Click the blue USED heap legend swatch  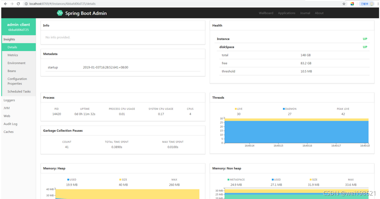click(68, 180)
